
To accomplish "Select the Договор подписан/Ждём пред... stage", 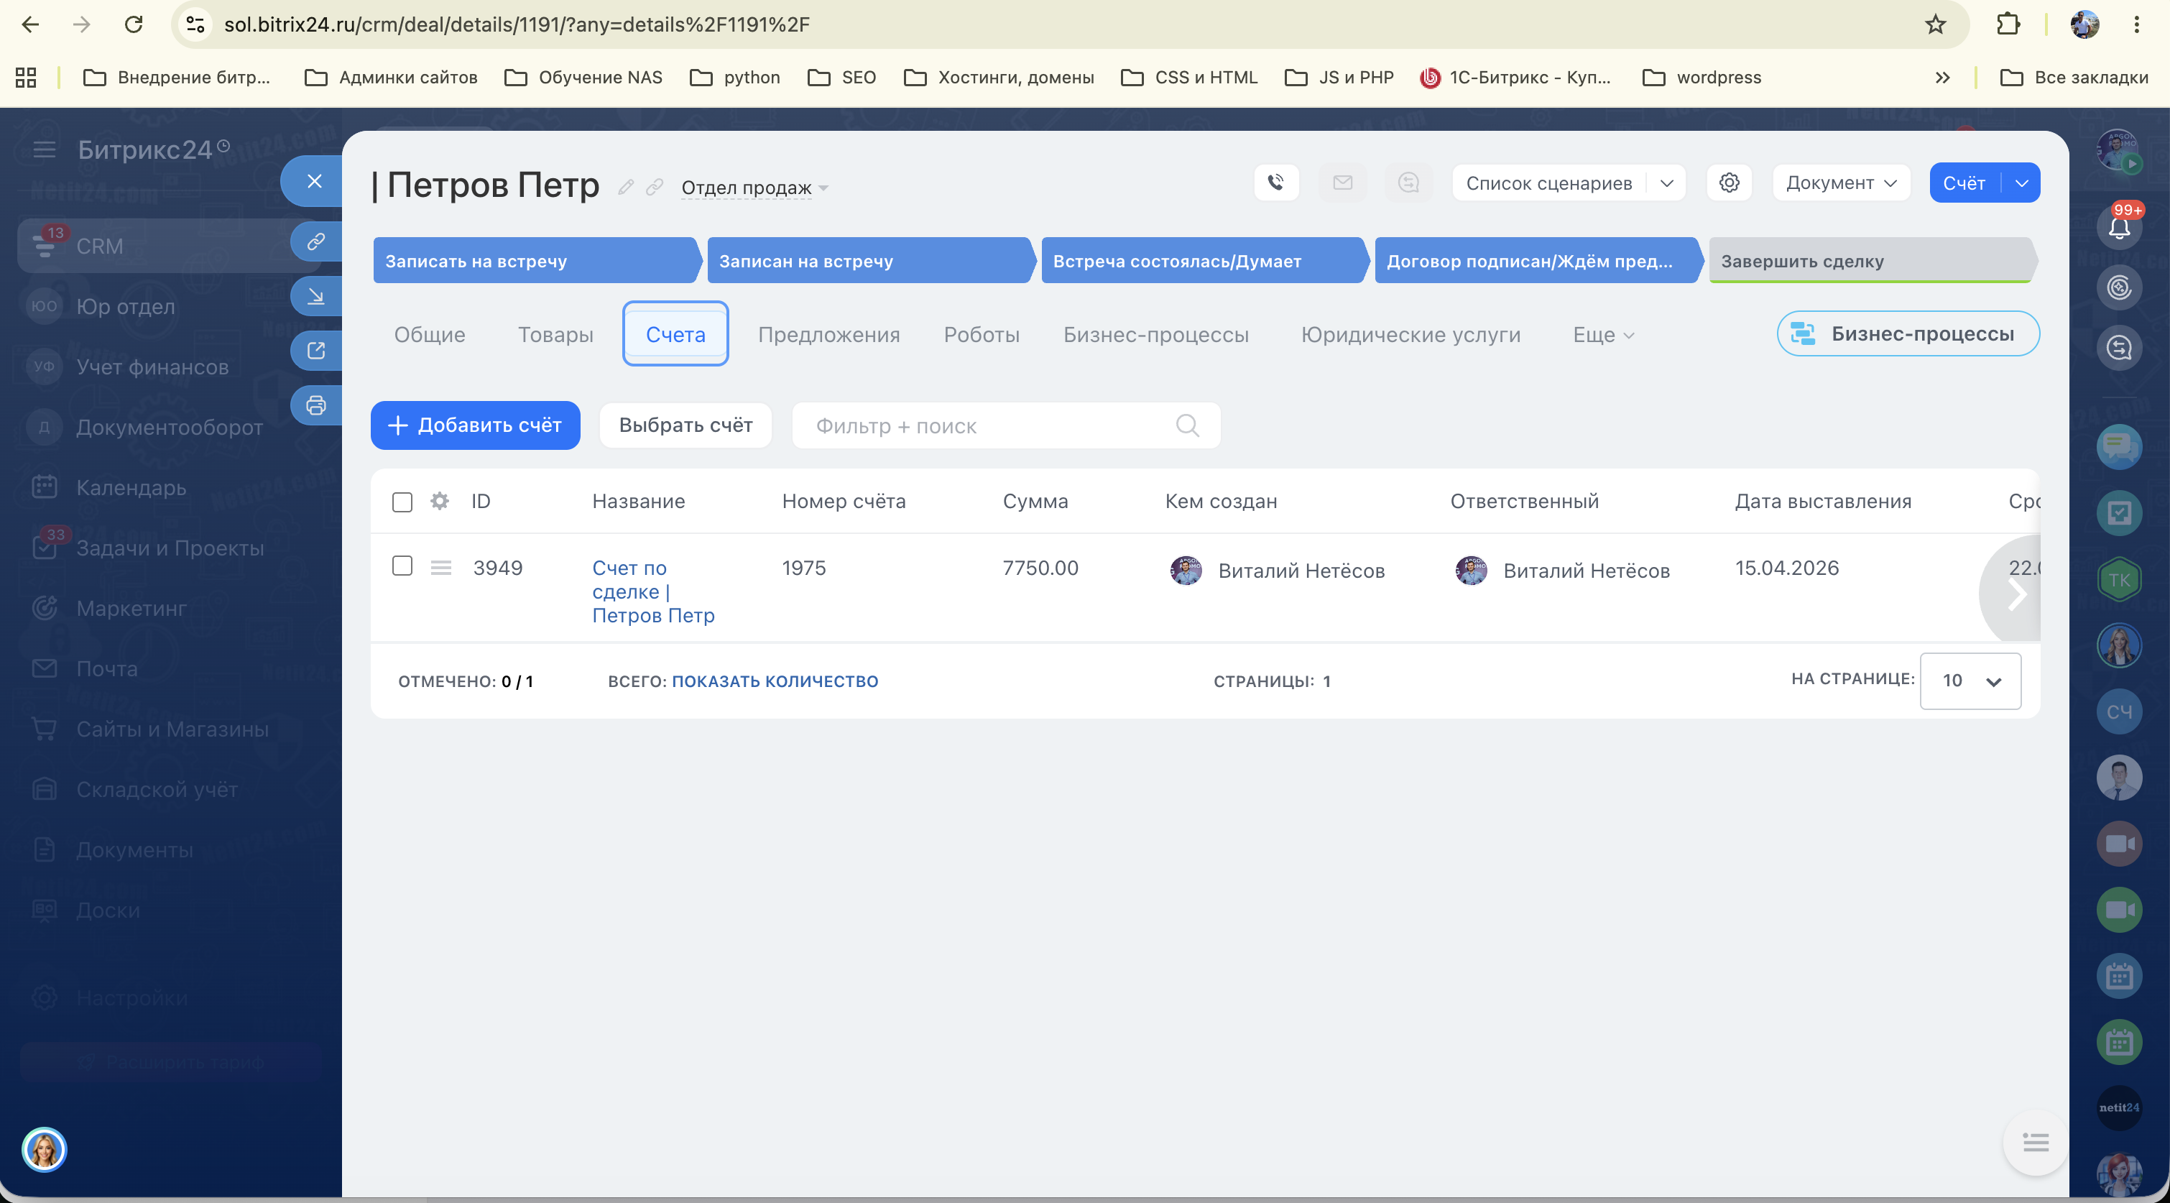I will coord(1538,260).
